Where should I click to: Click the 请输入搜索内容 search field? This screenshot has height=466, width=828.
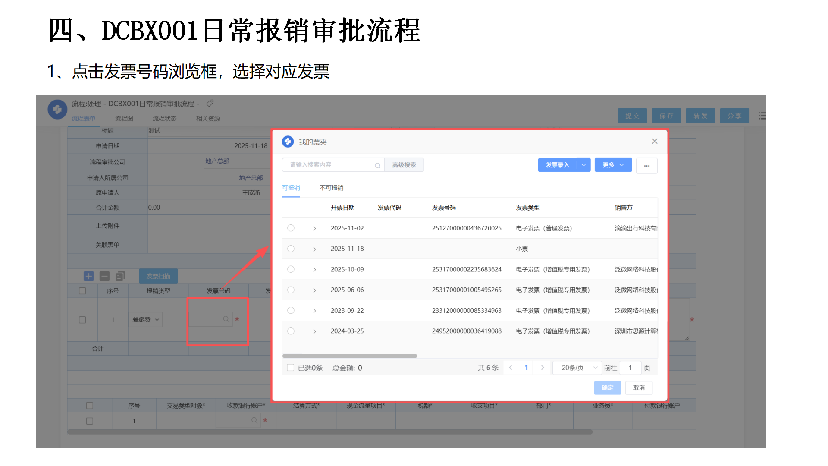(328, 165)
